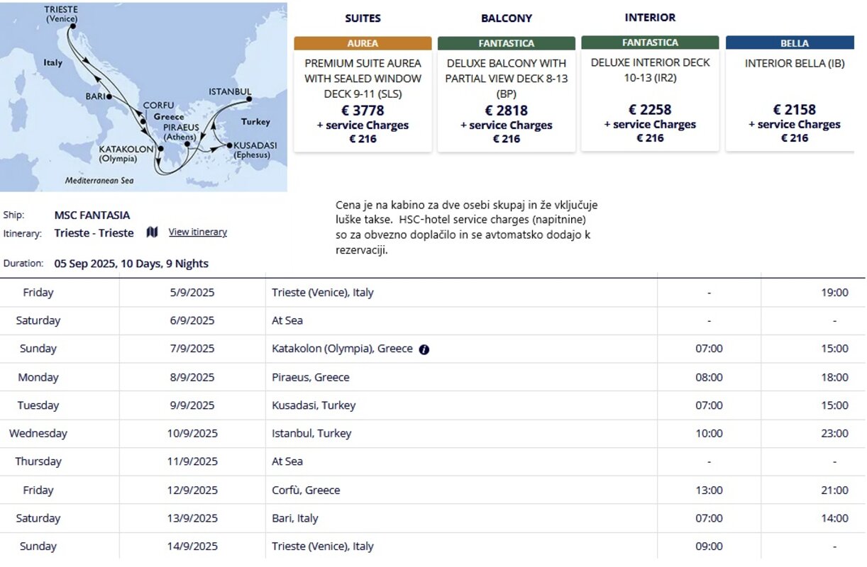This screenshot has width=867, height=567.
Task: Click the 13:00 arrival time for Corfù
Action: click(709, 490)
